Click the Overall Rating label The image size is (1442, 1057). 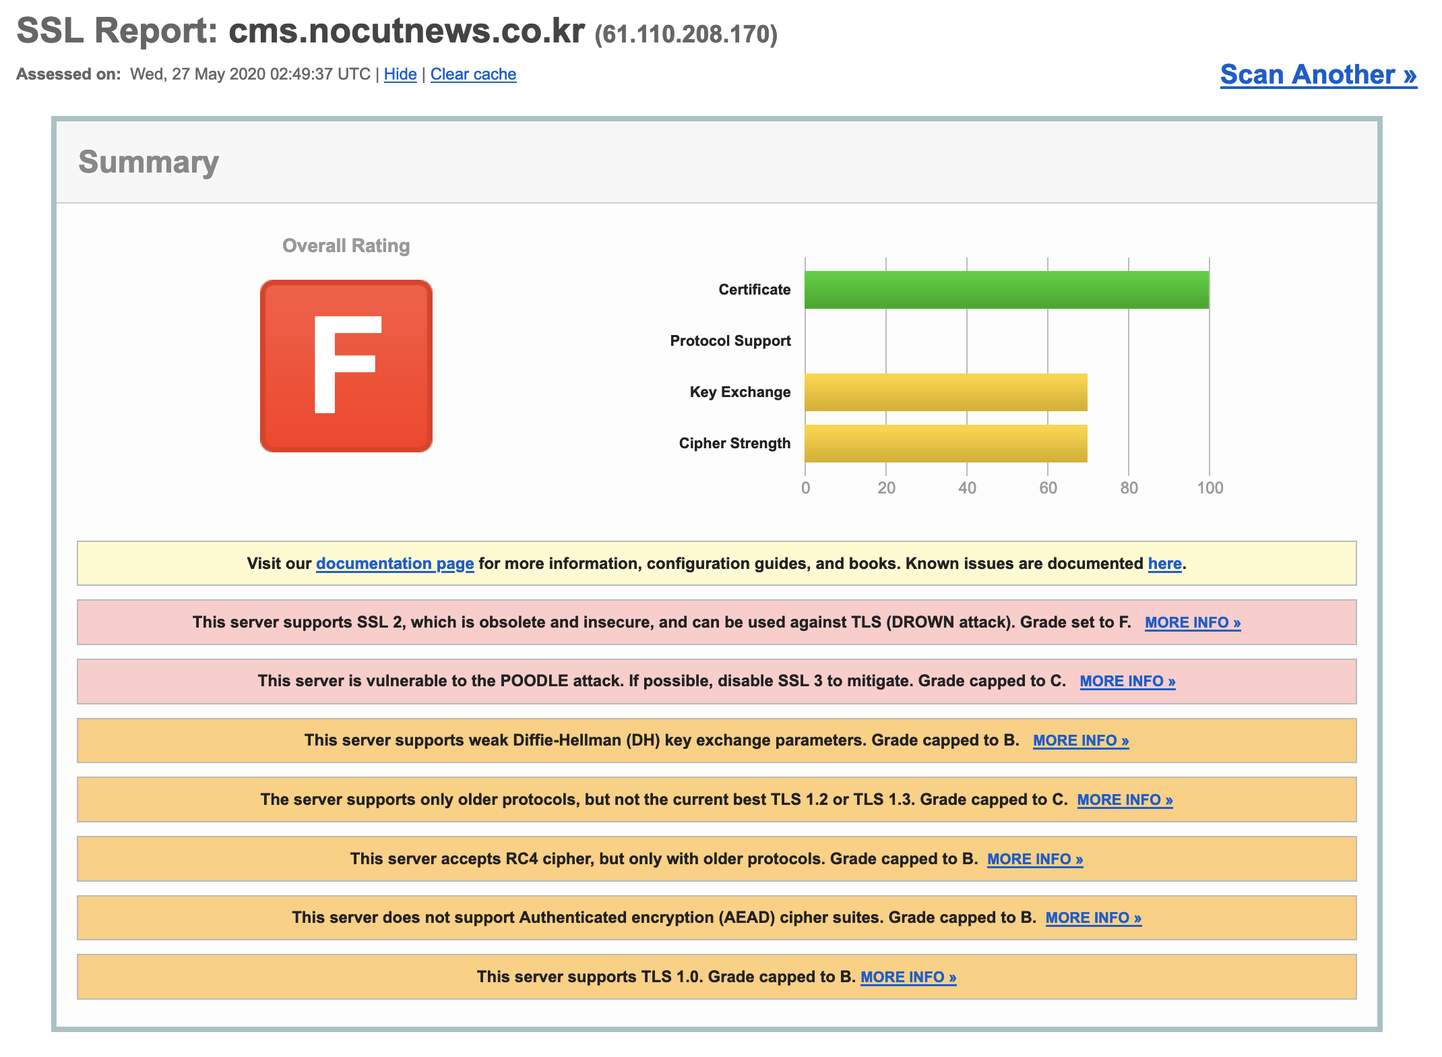346,245
